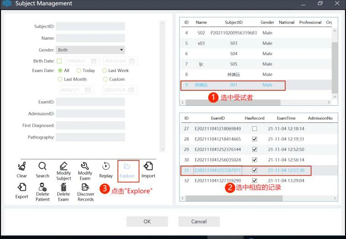Click the Export icon
This screenshot has height=239, width=346.
(21, 187)
